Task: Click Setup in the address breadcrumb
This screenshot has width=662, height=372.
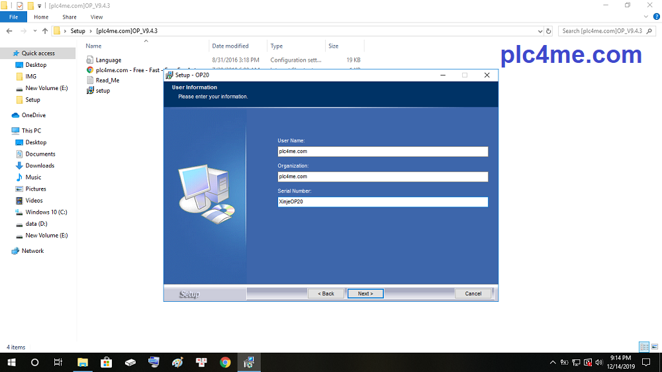Action: (x=77, y=31)
